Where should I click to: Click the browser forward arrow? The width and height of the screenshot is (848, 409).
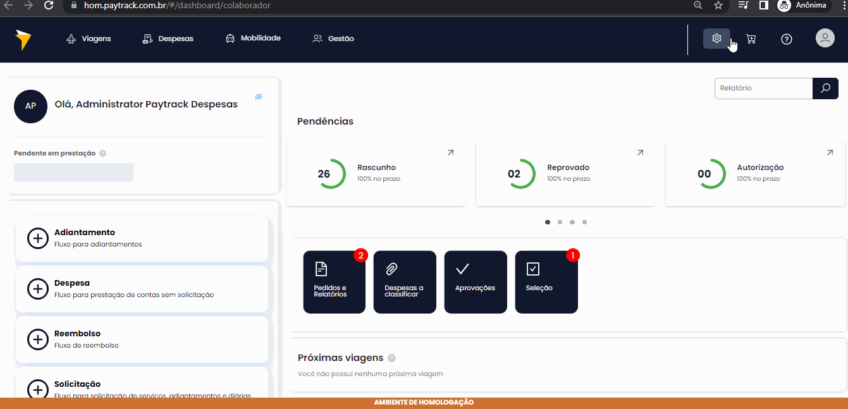[28, 5]
